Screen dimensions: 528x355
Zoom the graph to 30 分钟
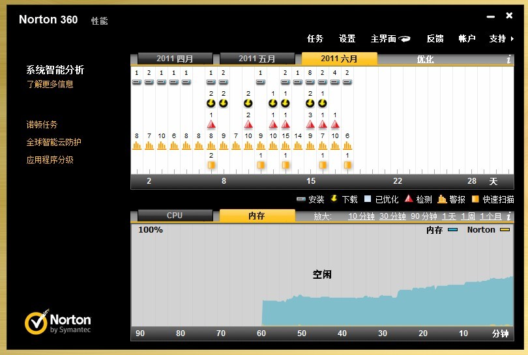[392, 216]
